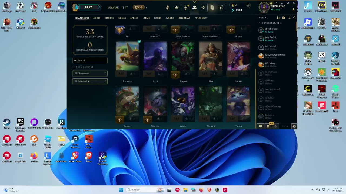Switch to the WARDS tab
This screenshot has width=346, height=194.
(x=170, y=18)
